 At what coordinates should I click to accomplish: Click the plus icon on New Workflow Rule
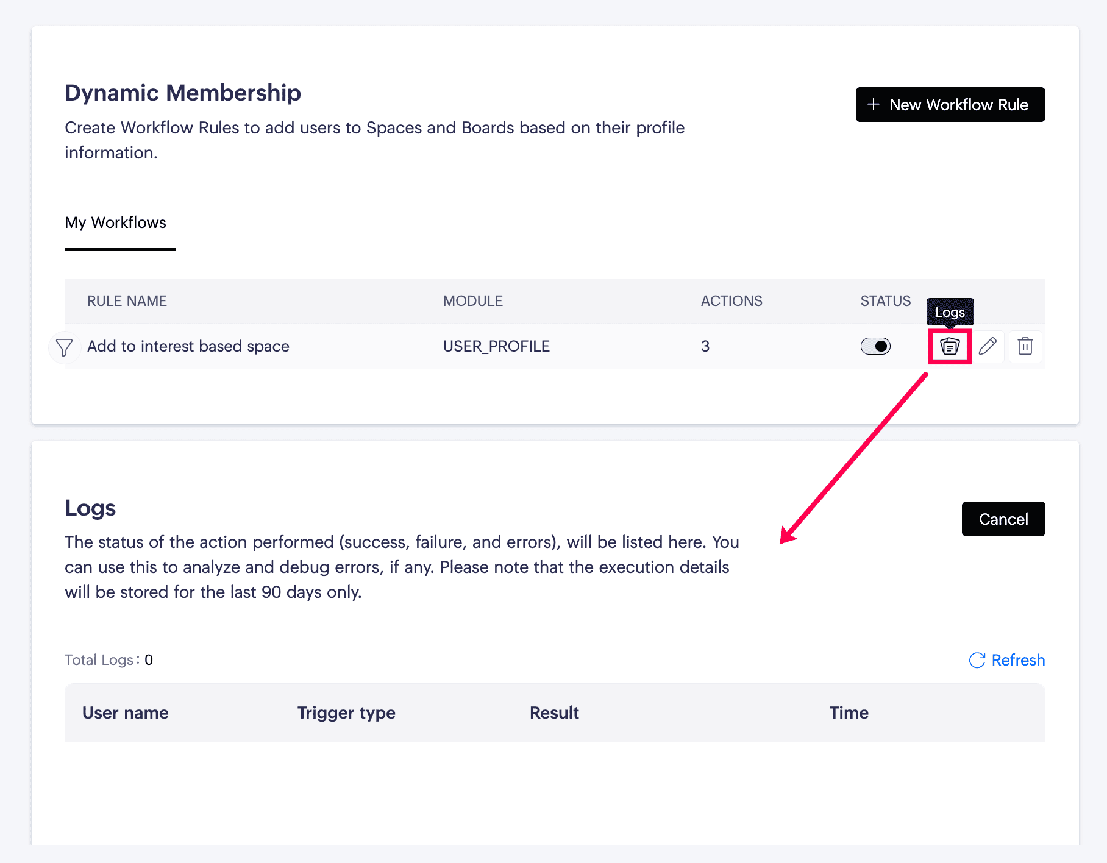pos(874,104)
